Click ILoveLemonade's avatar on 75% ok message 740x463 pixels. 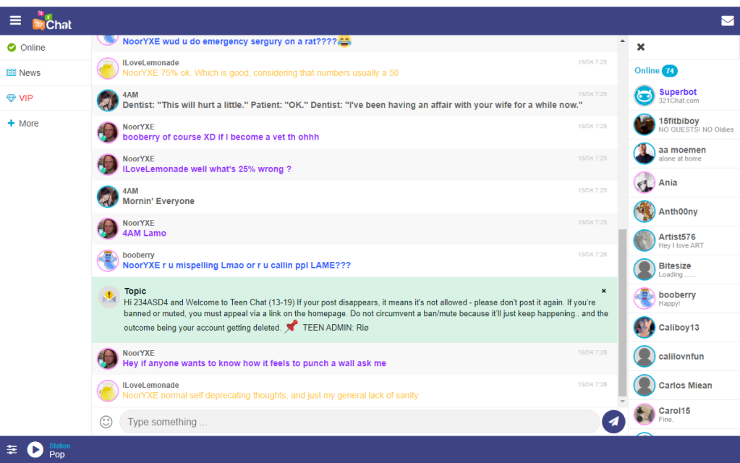click(108, 69)
